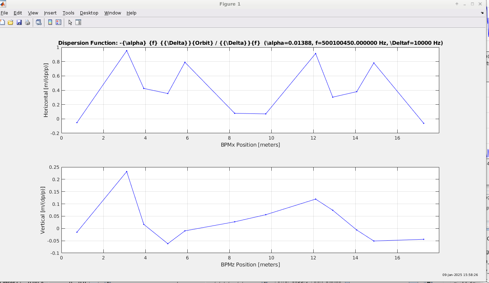Print the figure with the printer icon
Viewport: 489px width, 283px height.
[x=28, y=22]
